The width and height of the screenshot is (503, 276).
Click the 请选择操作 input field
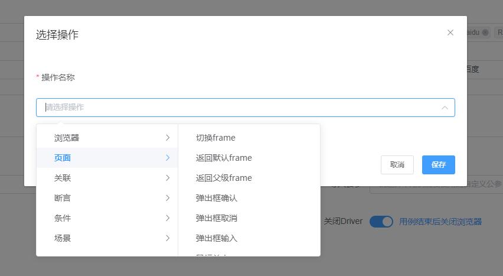pos(246,108)
